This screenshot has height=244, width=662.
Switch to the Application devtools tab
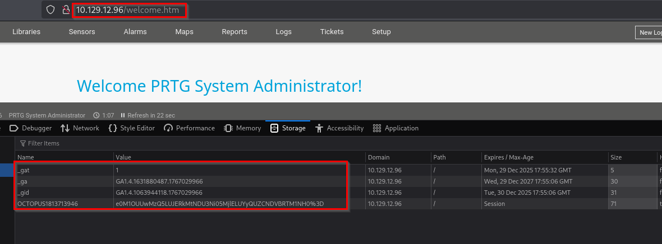pos(396,128)
